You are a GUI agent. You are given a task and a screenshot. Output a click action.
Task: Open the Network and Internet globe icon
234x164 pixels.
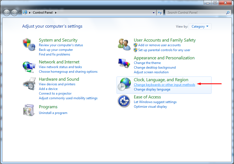pyautogui.click(x=29, y=67)
